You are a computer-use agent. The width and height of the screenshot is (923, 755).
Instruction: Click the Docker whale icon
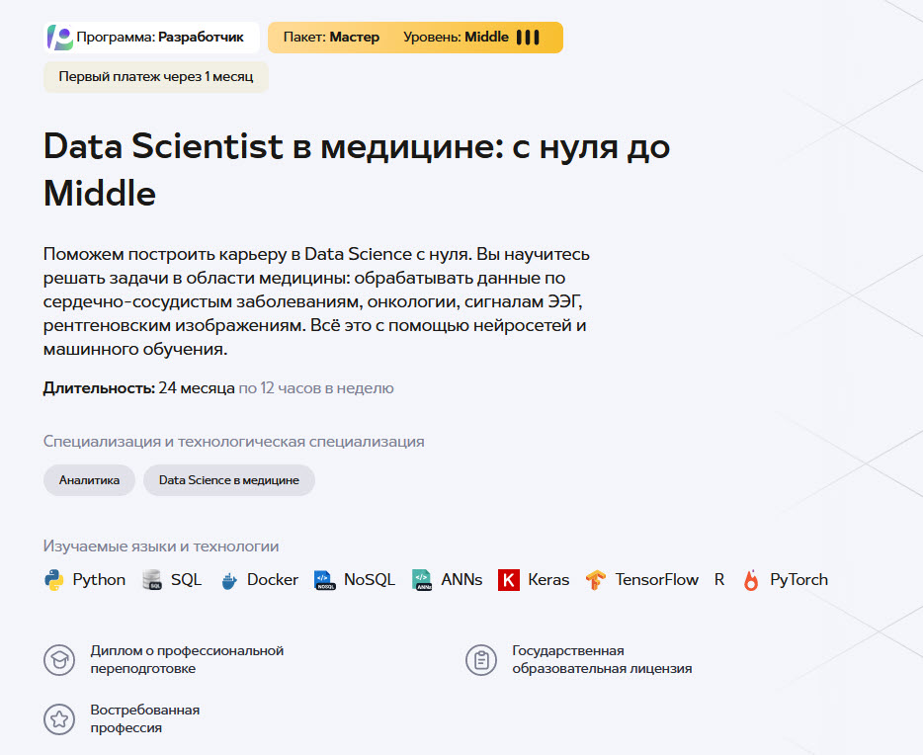coord(229,580)
